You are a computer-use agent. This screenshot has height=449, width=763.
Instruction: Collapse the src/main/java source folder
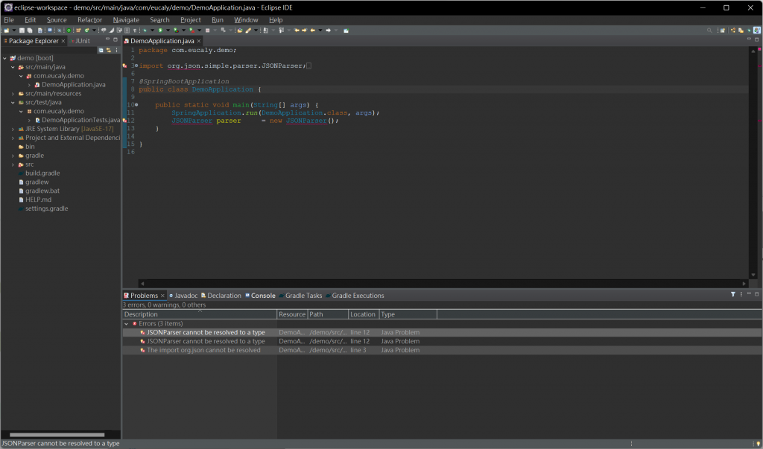[13, 67]
